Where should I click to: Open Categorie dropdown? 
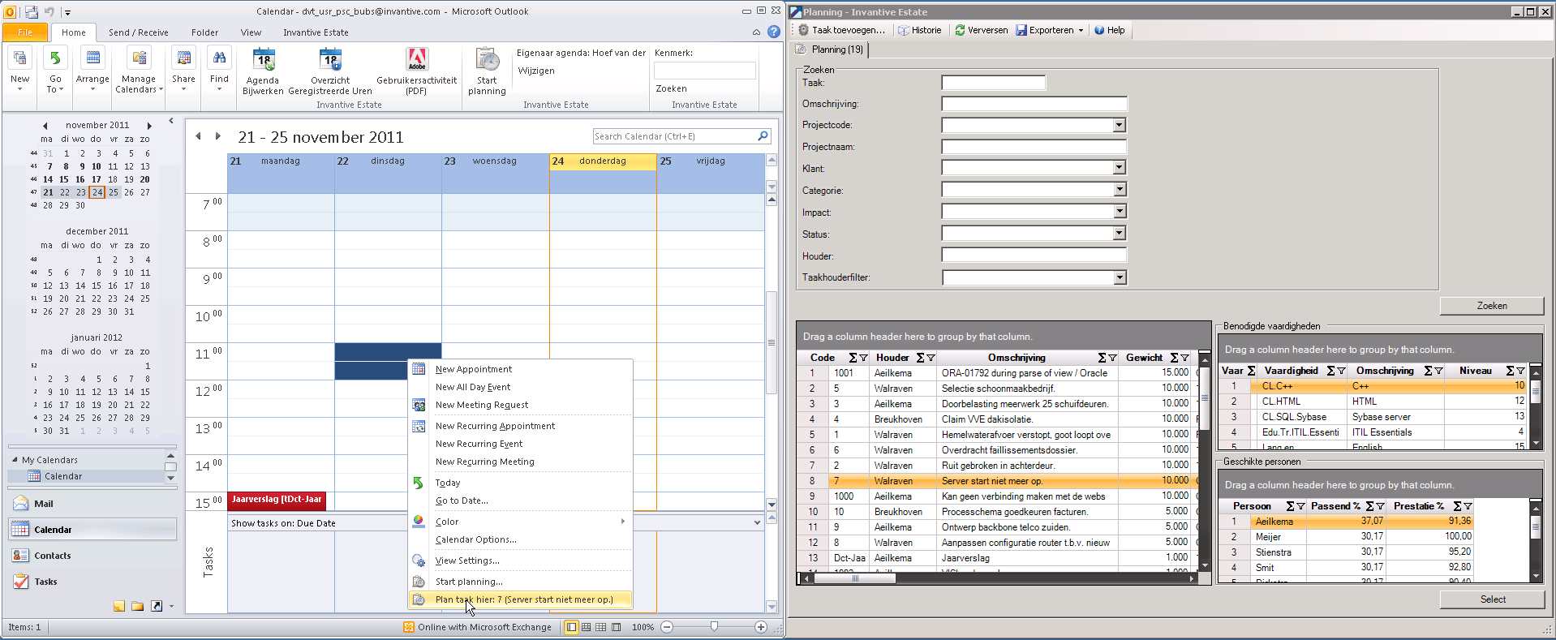[x=1119, y=190]
